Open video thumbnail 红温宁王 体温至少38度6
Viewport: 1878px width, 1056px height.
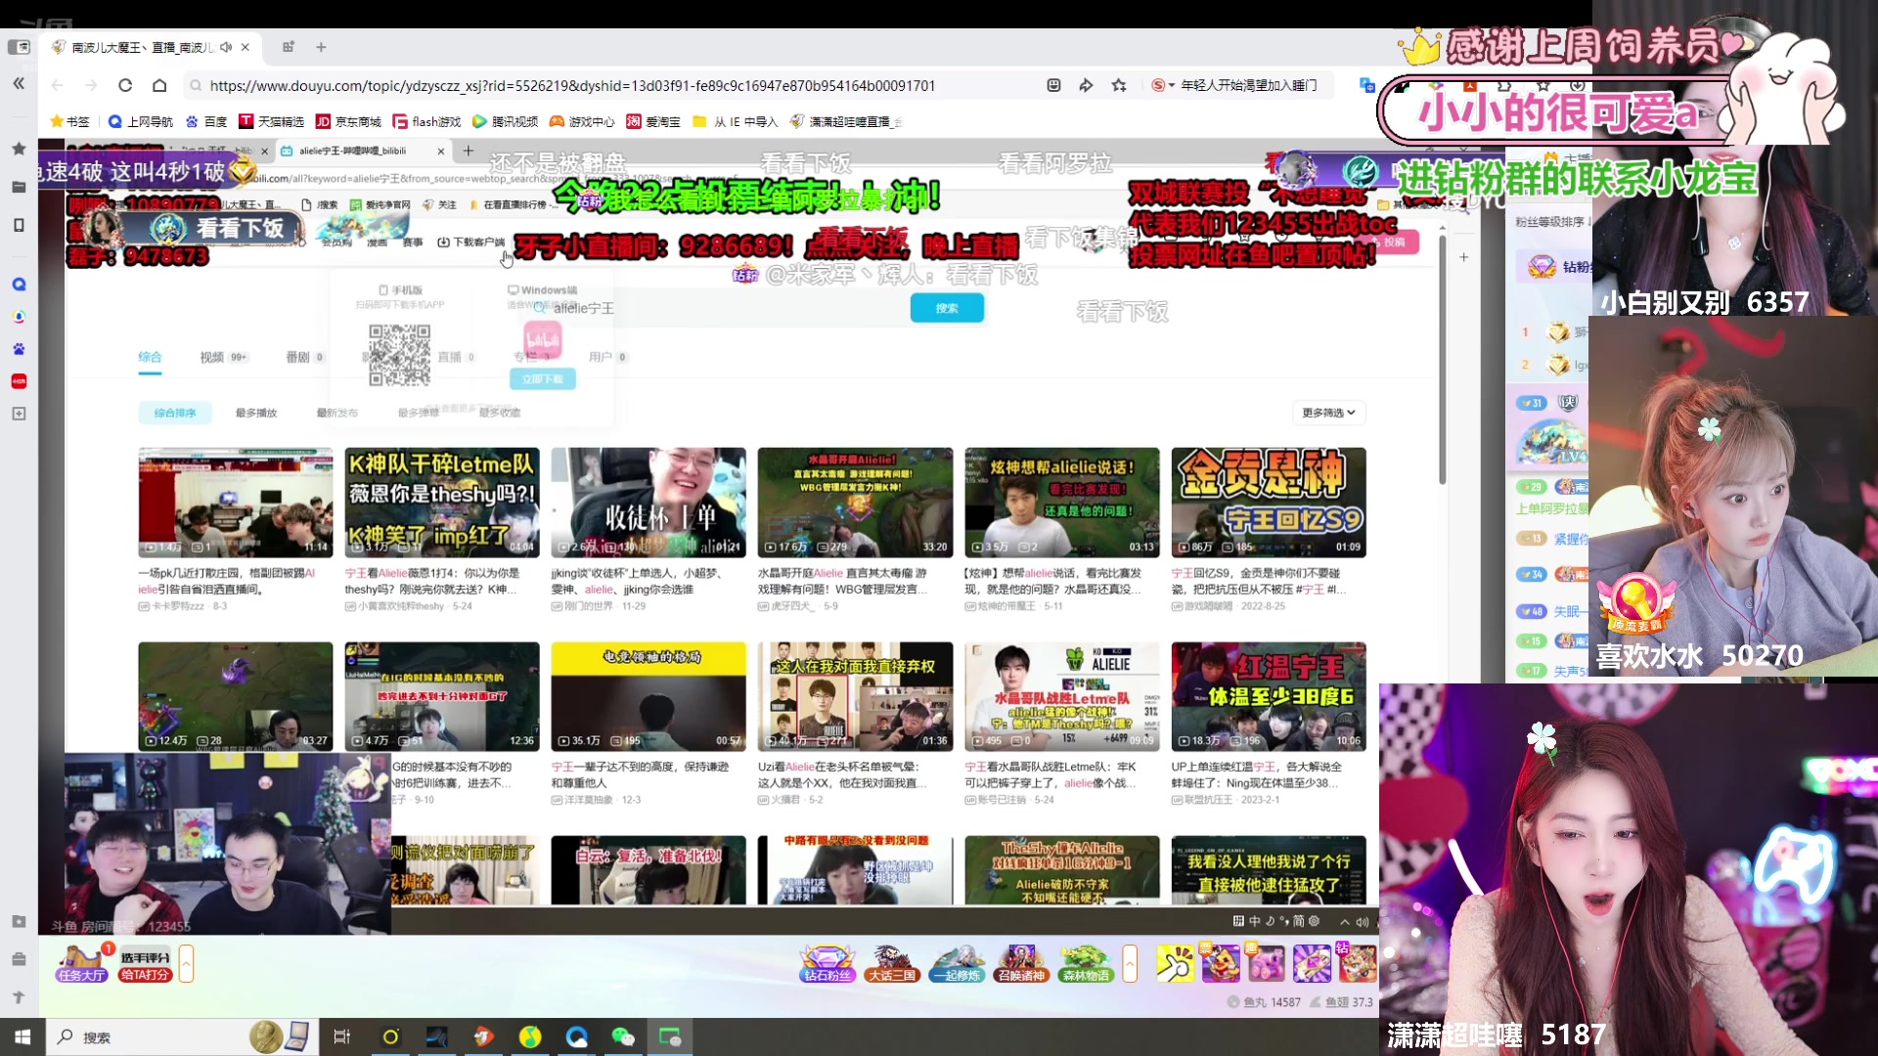tap(1269, 696)
